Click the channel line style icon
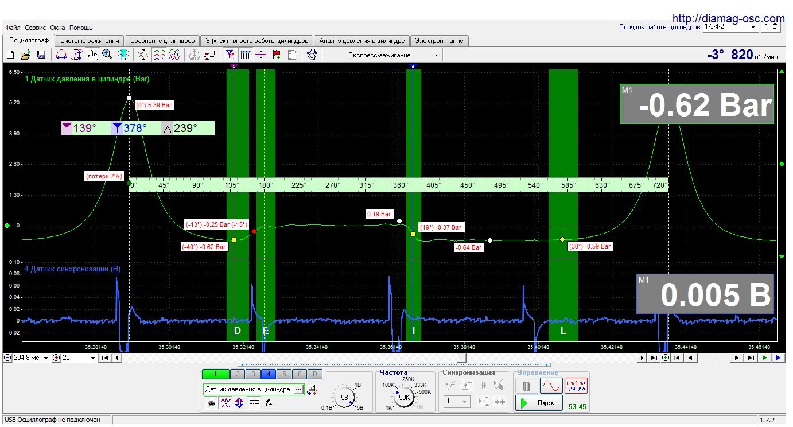793x427 pixels. click(x=254, y=403)
